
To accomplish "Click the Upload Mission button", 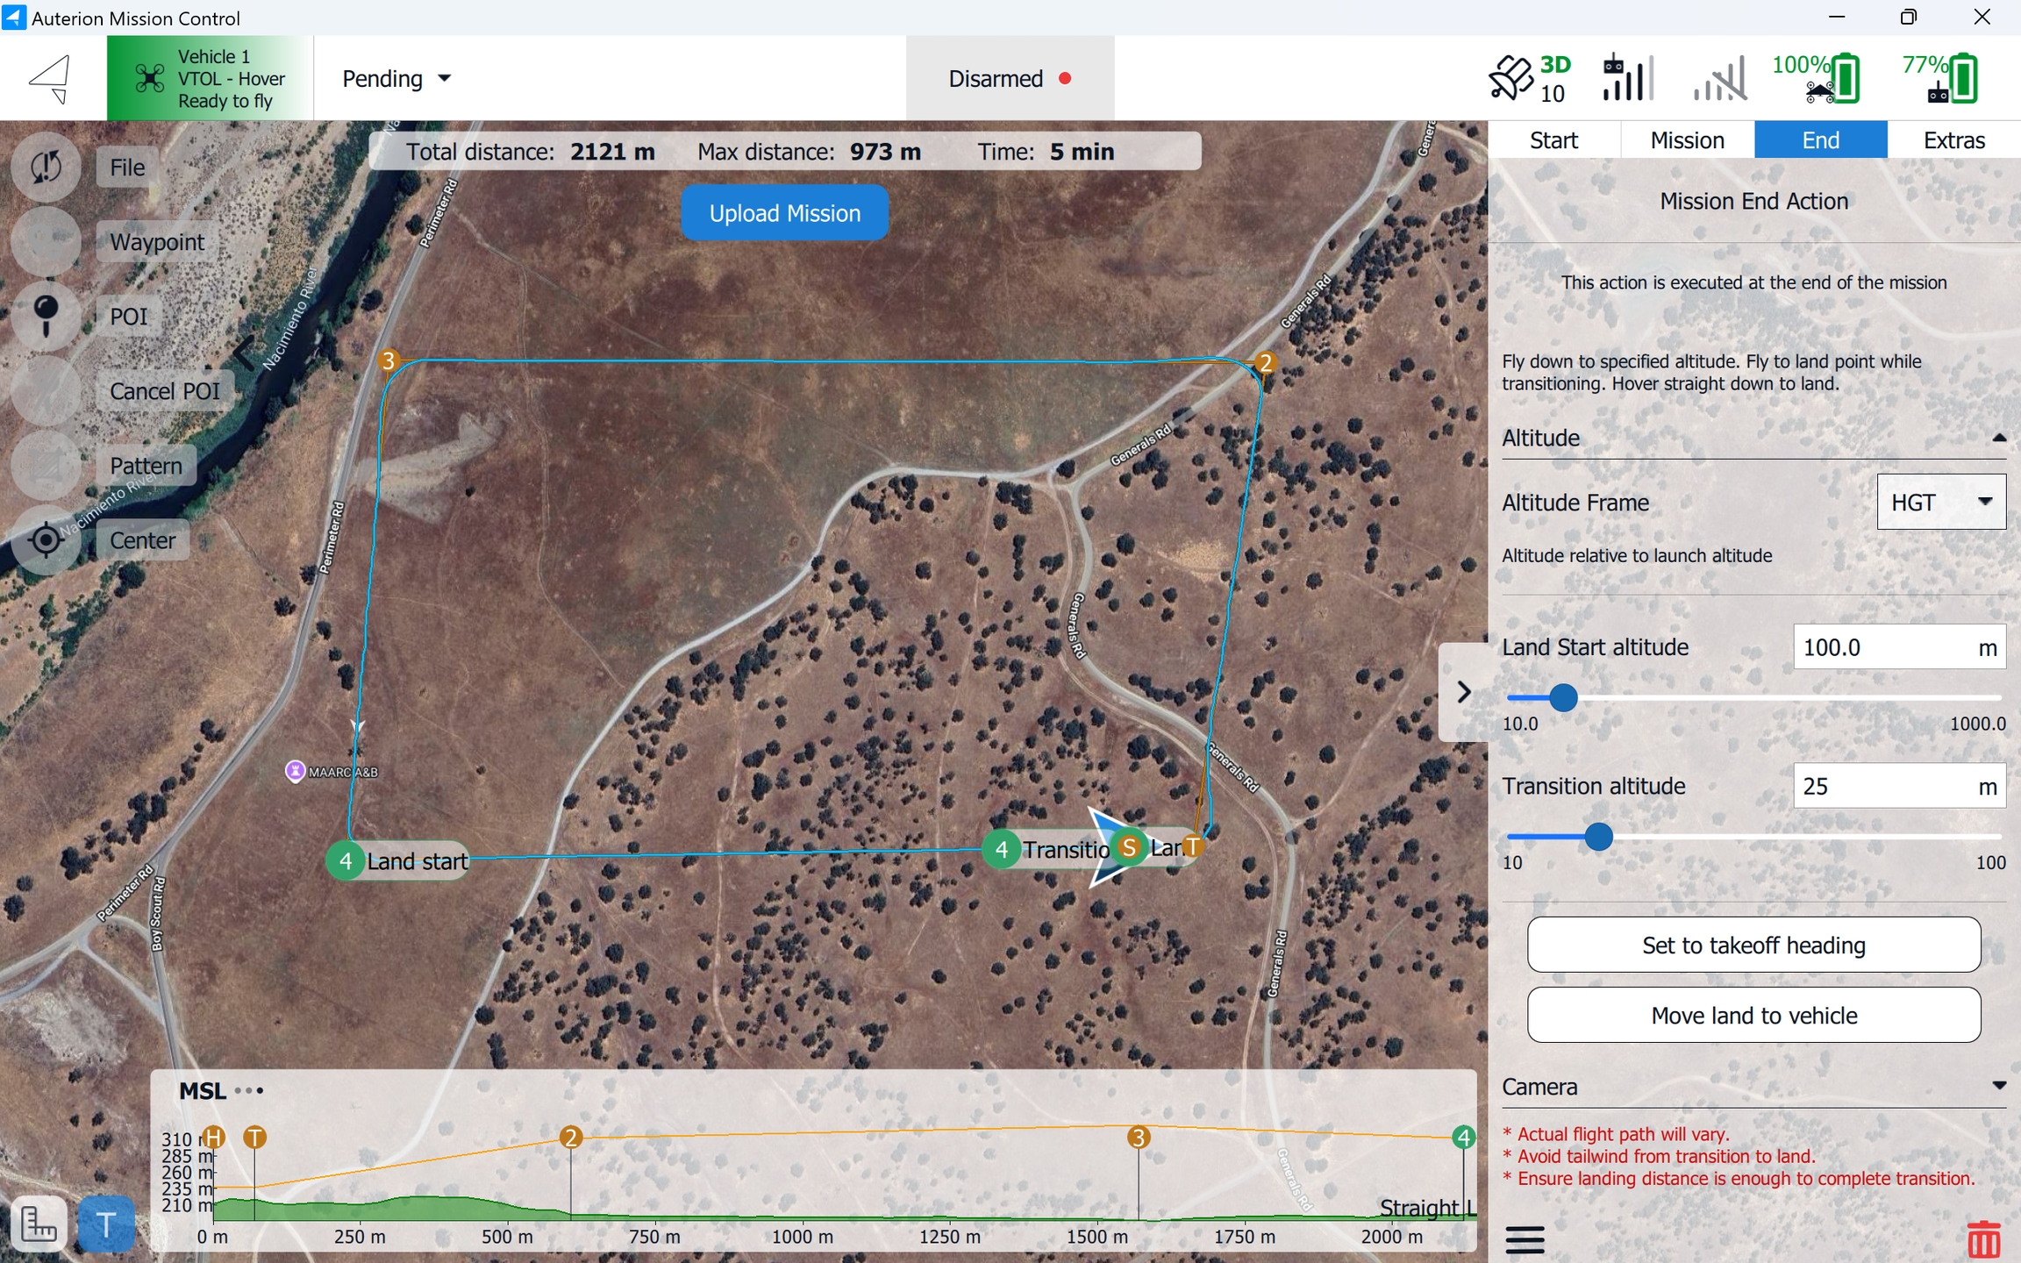I will click(784, 213).
